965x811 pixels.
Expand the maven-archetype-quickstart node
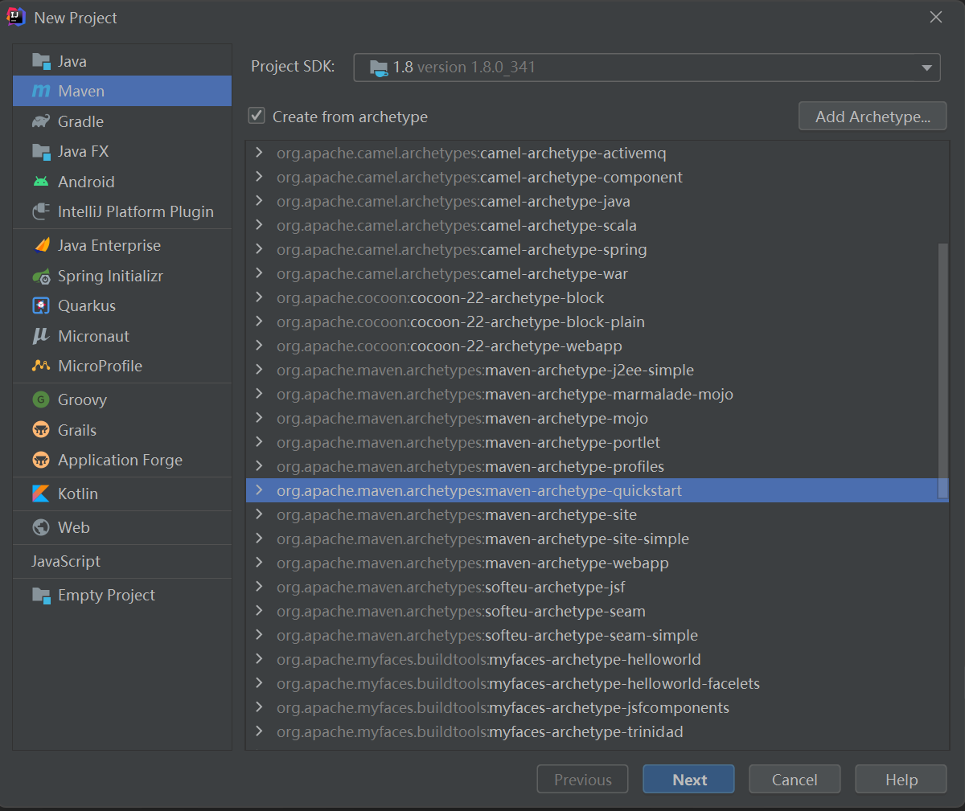click(259, 490)
